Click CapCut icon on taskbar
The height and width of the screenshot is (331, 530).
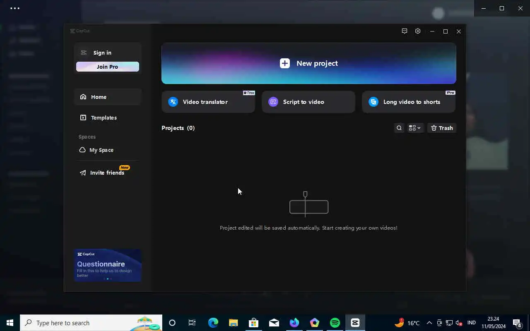coord(355,323)
